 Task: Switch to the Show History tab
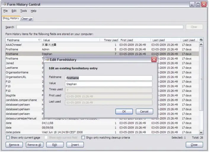tap(11, 18)
